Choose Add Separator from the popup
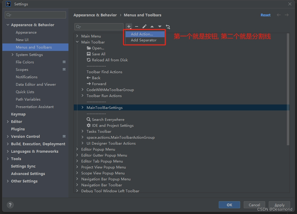This screenshot has height=214, width=297. [145, 40]
